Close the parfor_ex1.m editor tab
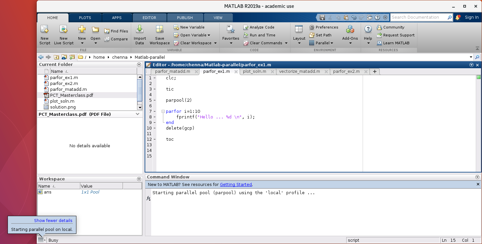The height and width of the screenshot is (244, 482). click(x=236, y=71)
